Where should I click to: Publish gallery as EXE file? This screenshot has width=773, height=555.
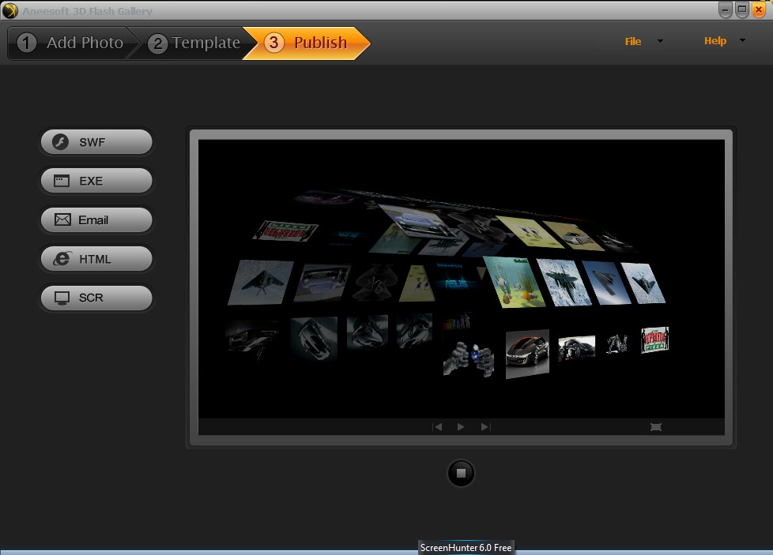pos(96,181)
